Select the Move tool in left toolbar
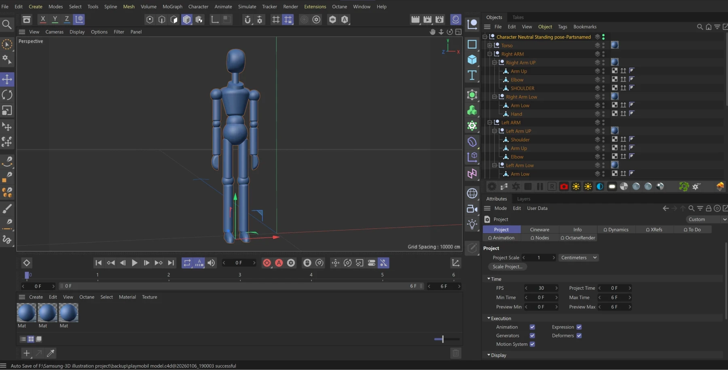This screenshot has width=728, height=370. pos(7,79)
